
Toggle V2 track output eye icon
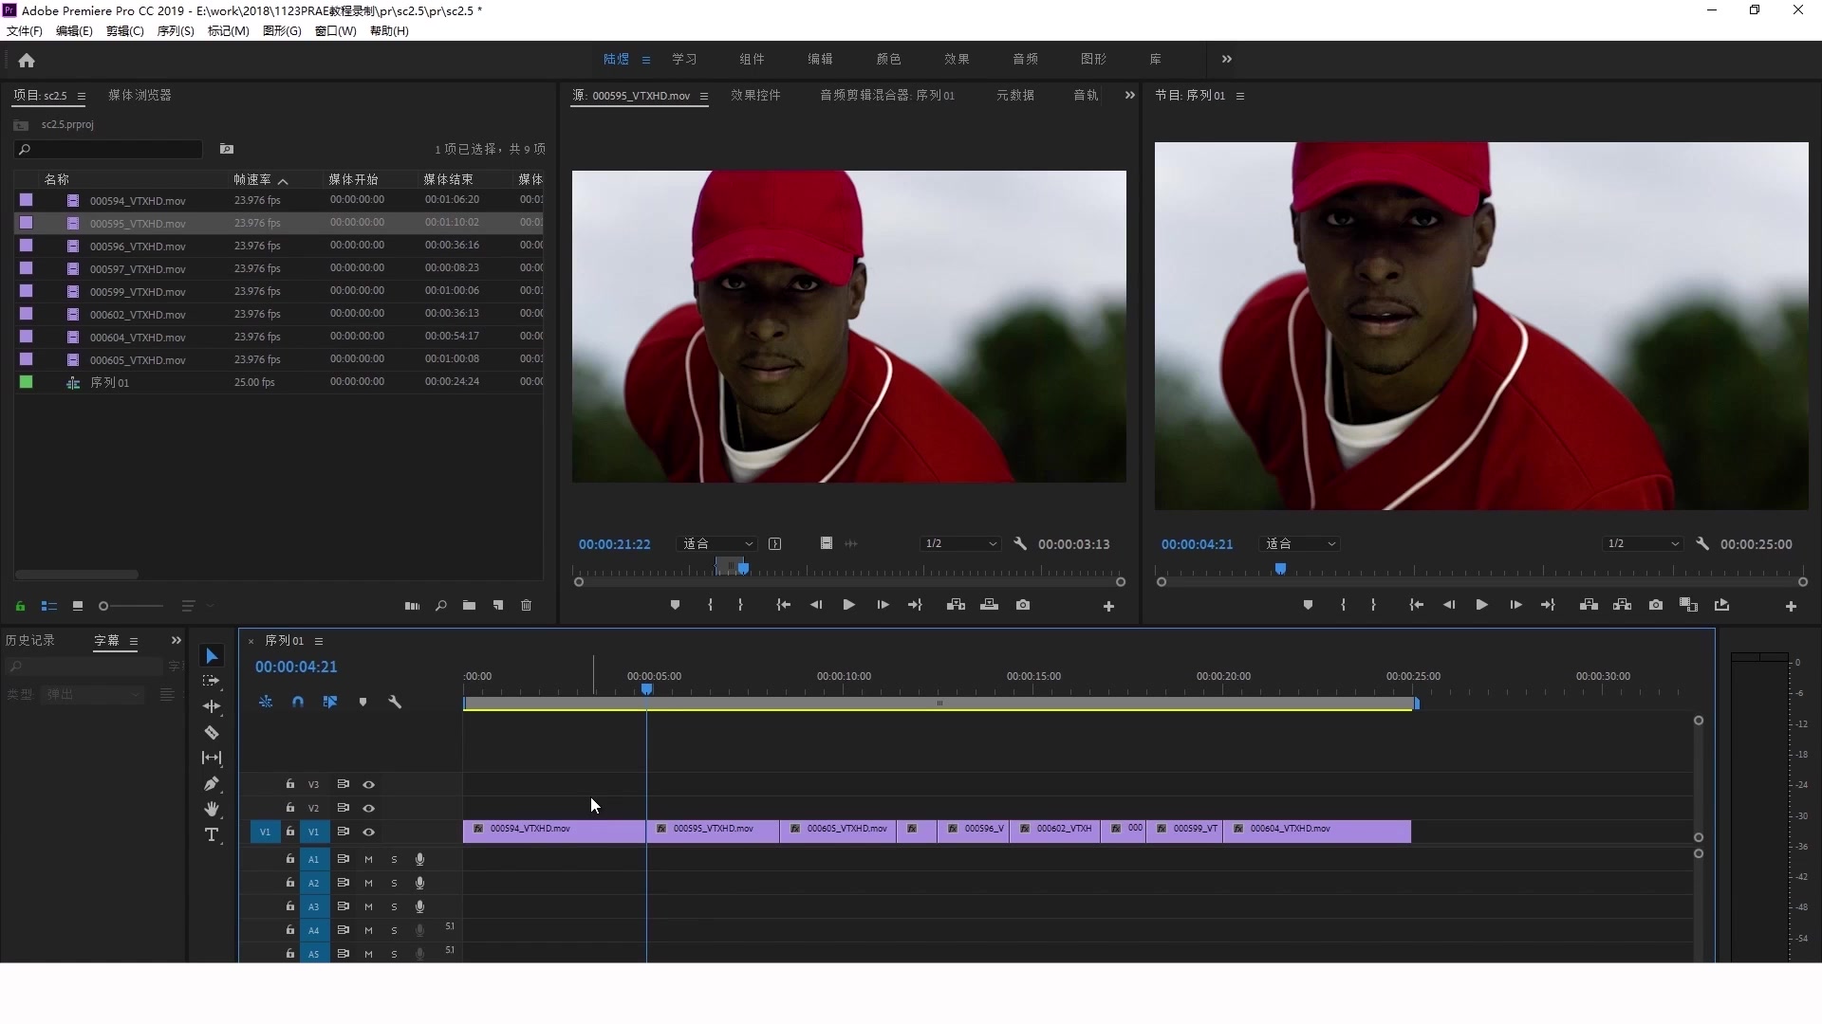click(369, 808)
